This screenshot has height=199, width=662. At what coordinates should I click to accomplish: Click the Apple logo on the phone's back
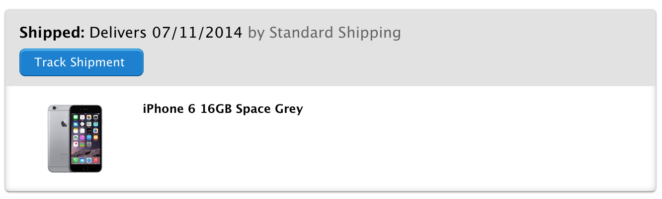pyautogui.click(x=64, y=123)
